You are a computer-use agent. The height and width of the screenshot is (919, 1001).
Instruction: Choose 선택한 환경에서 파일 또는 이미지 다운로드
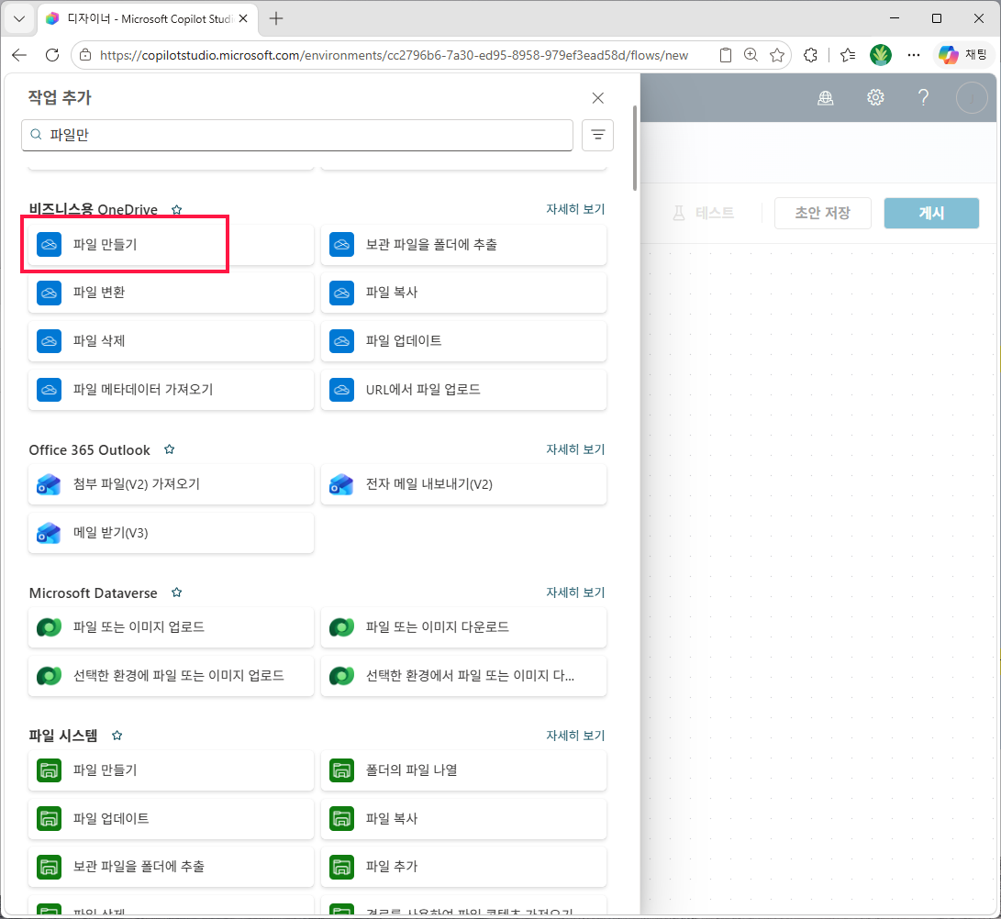pyautogui.click(x=463, y=676)
